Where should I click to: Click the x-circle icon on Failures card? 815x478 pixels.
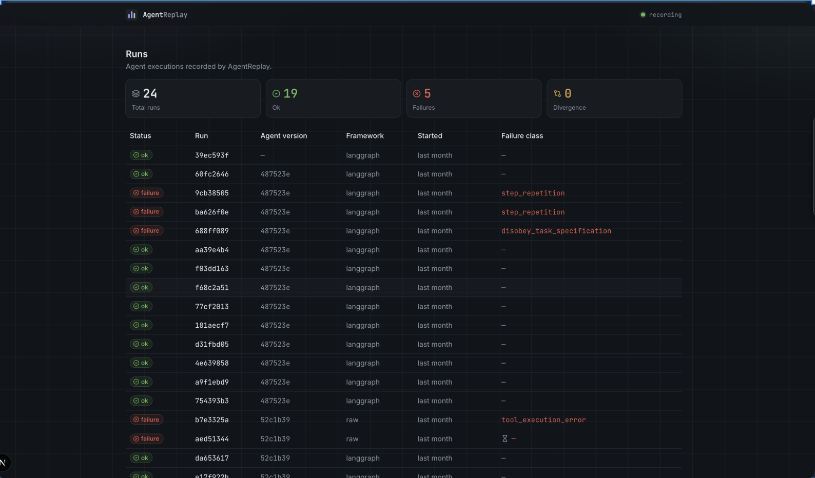pos(417,93)
